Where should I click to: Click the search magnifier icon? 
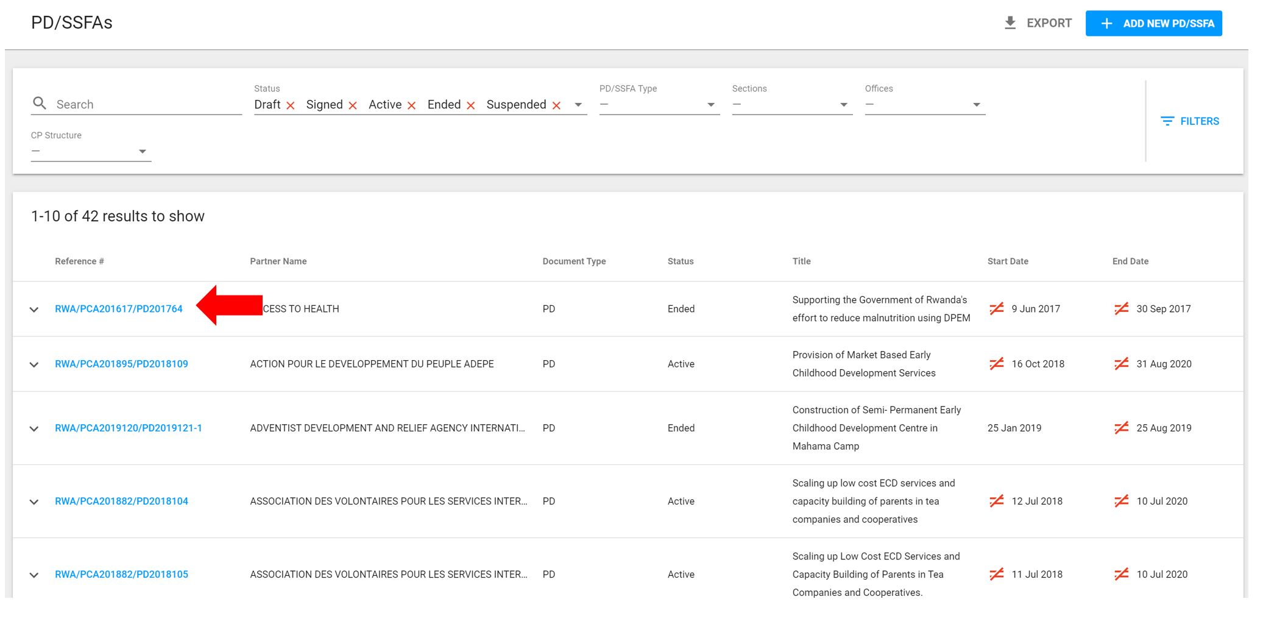(39, 103)
